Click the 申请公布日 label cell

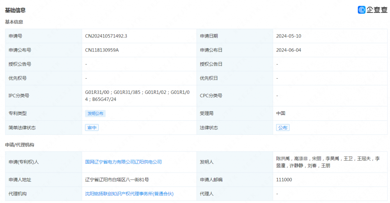235,50
